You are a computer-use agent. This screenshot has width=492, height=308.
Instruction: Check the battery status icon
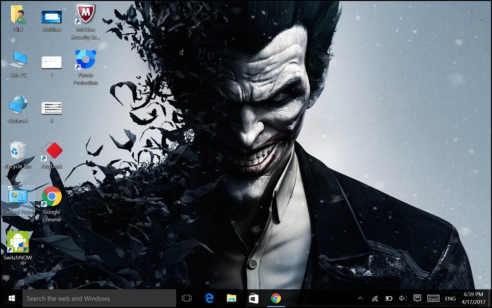click(x=389, y=298)
